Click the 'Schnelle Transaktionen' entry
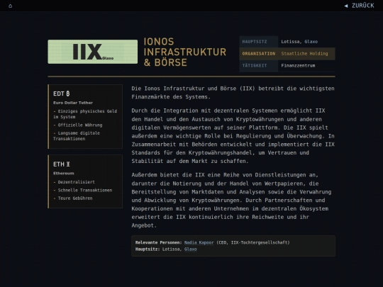 (x=82, y=190)
